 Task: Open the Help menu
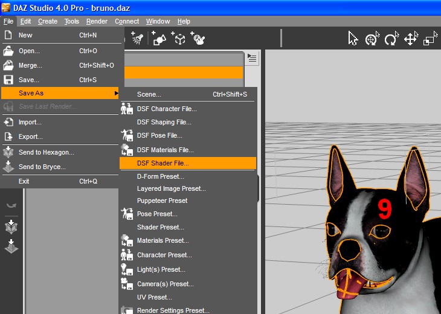point(184,21)
